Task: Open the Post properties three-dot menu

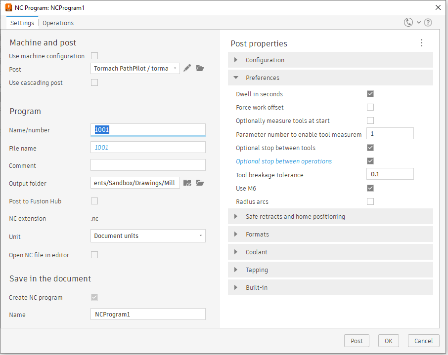Action: click(421, 43)
